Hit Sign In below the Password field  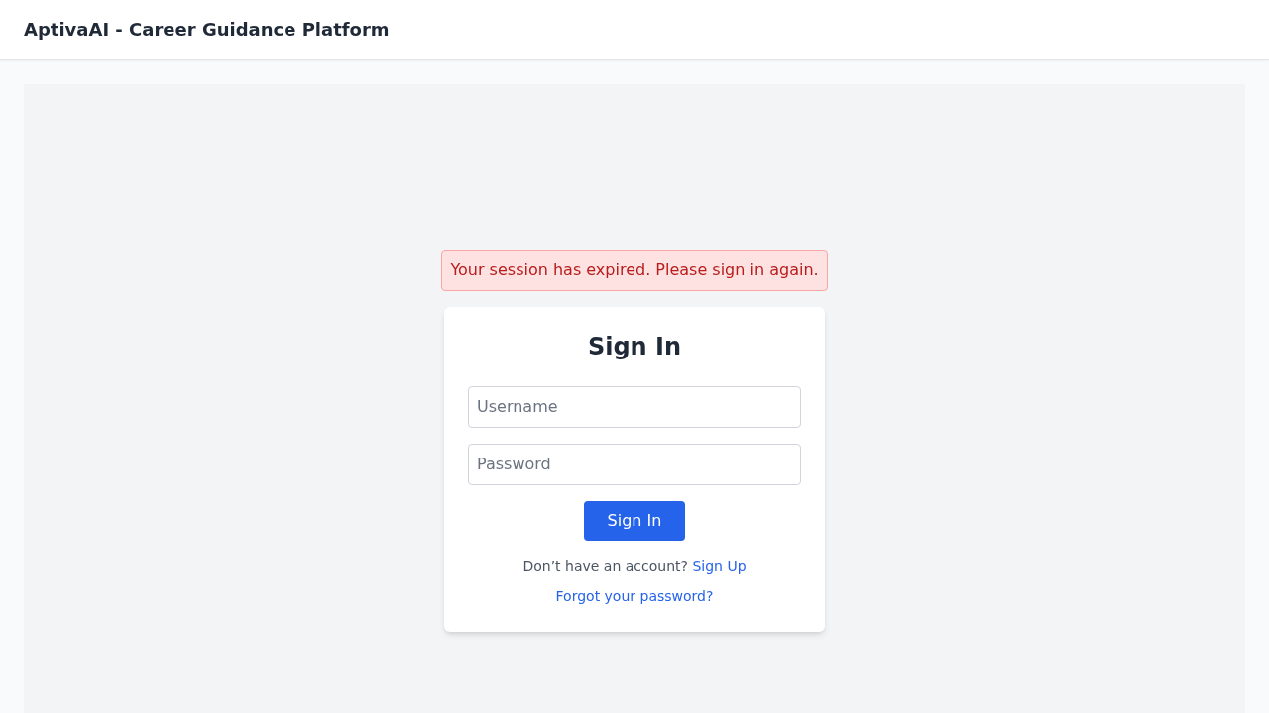[634, 521]
